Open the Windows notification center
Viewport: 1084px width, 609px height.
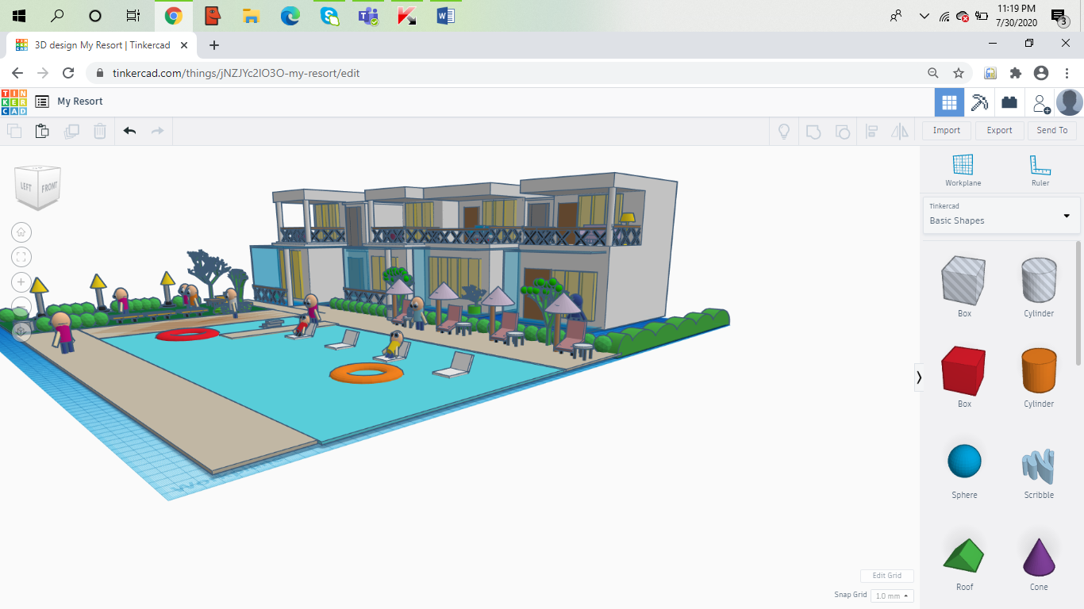[1059, 16]
